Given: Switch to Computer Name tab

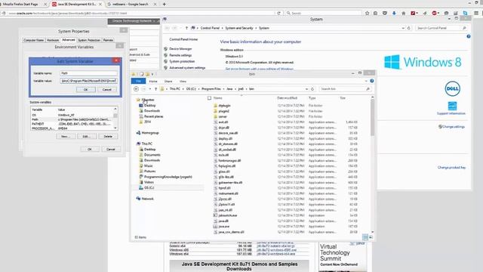Looking at the screenshot, I should pyautogui.click(x=33, y=40).
